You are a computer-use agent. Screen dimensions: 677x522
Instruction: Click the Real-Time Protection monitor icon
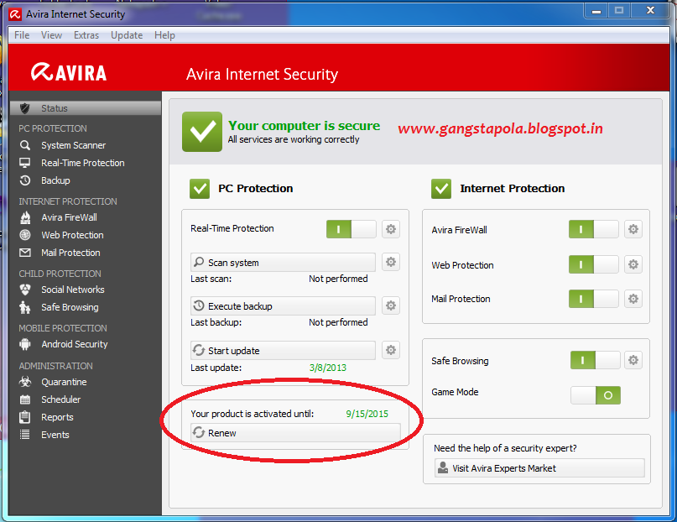(x=25, y=163)
